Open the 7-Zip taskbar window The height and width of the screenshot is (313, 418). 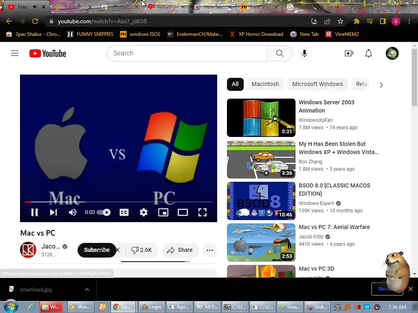click(x=236, y=307)
